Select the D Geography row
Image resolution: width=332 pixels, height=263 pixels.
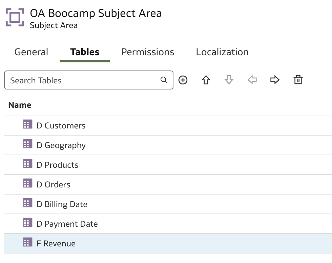pyautogui.click(x=168, y=145)
